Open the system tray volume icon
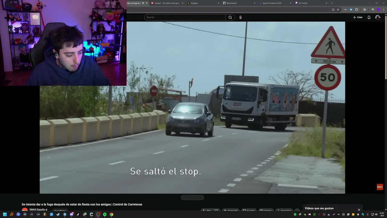Viewport: 387px width, 218px height. point(376,214)
